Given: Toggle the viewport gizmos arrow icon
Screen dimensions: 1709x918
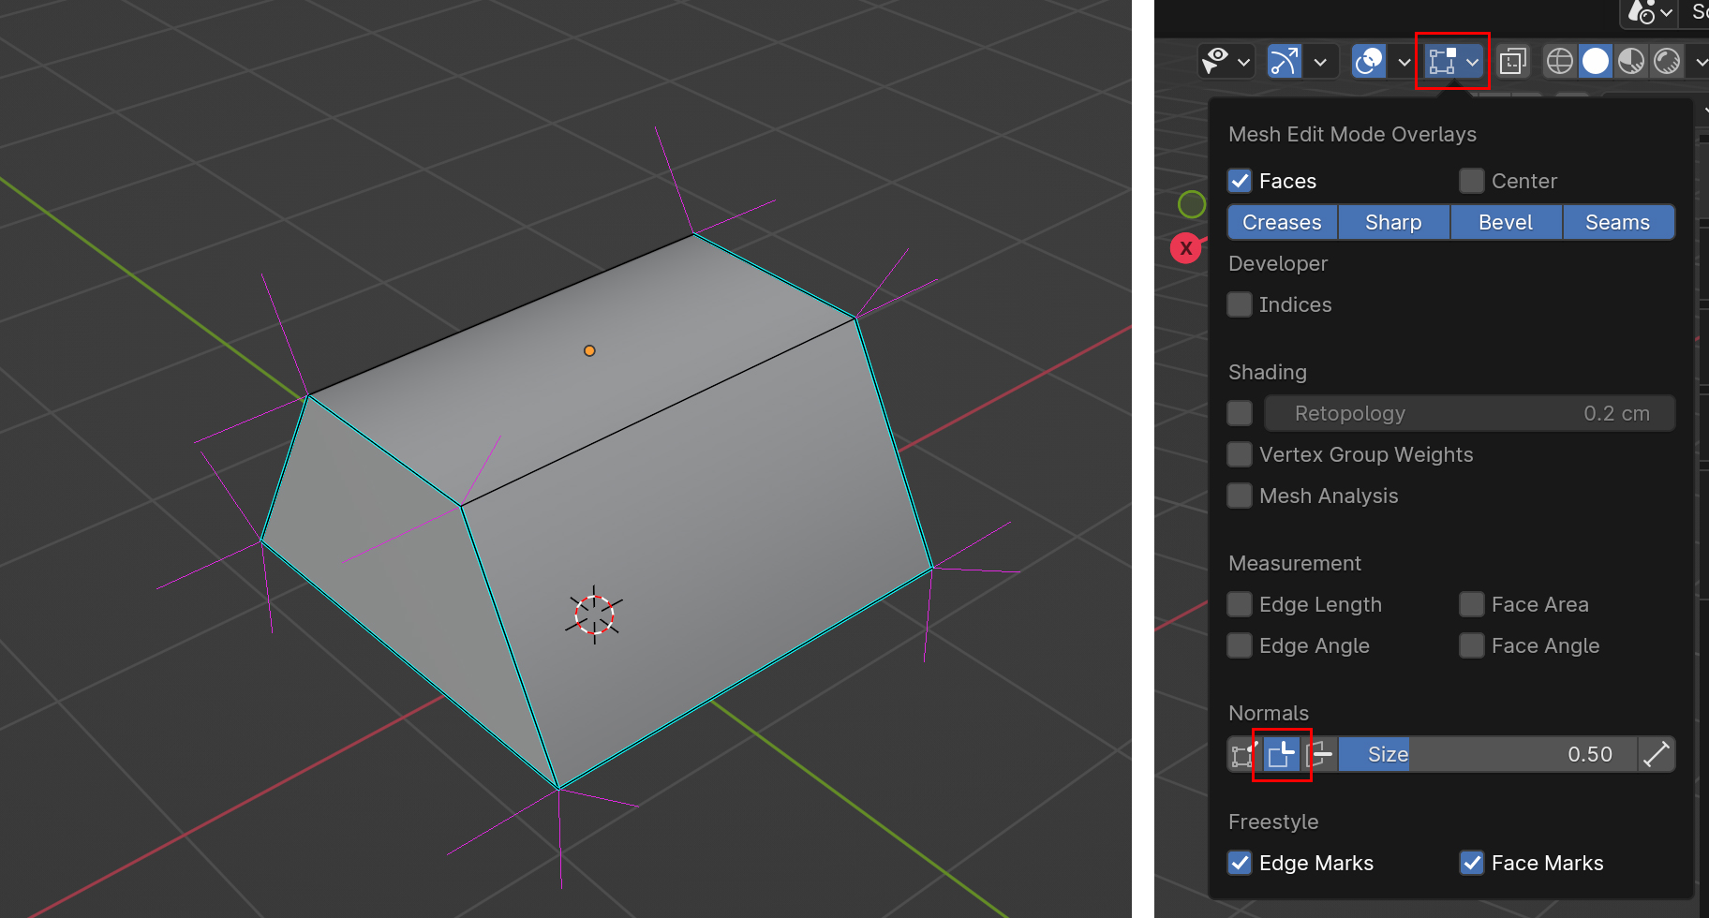Looking at the screenshot, I should (x=1285, y=62).
